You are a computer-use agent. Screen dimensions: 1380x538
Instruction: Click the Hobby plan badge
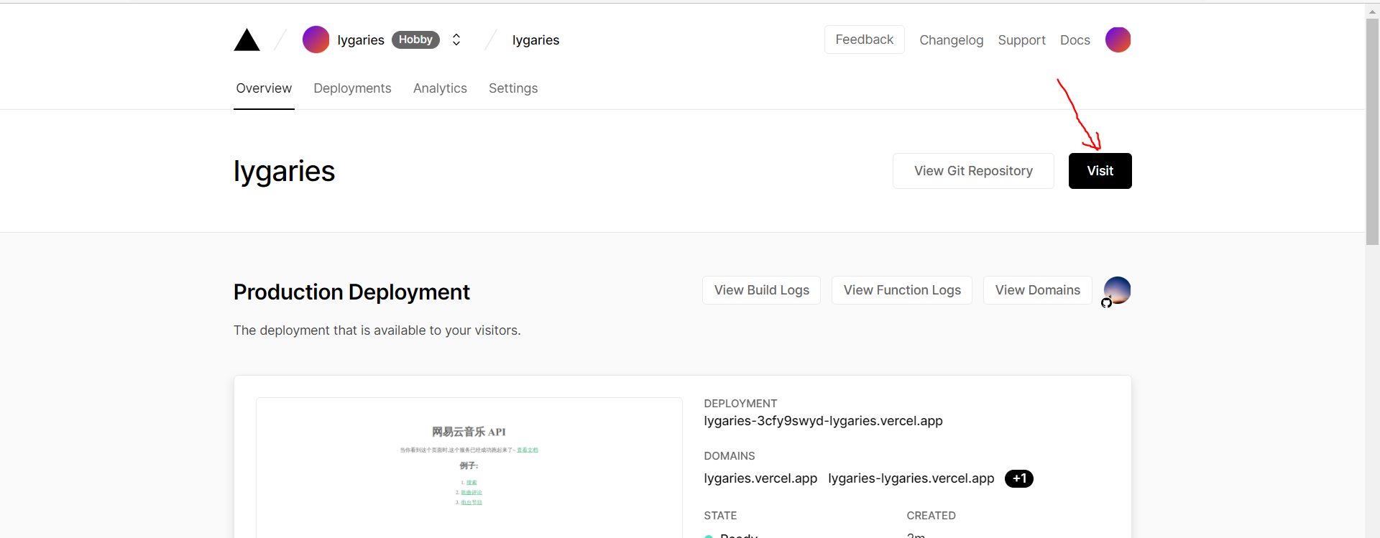click(415, 40)
